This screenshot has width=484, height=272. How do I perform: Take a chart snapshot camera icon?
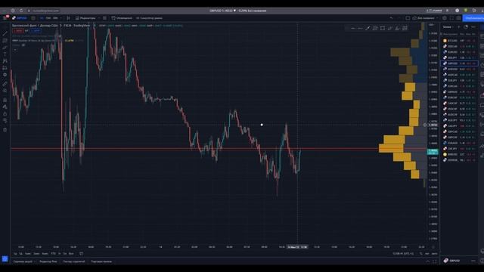tap(458, 18)
